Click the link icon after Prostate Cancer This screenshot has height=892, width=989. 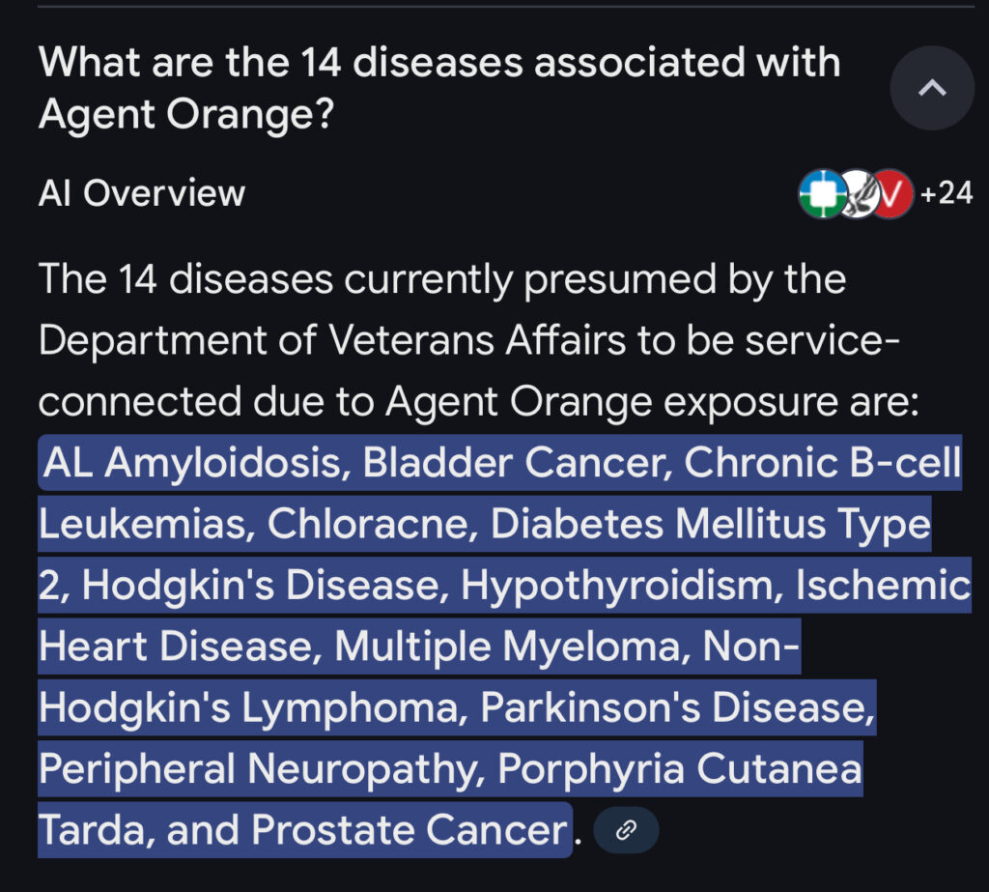point(625,830)
